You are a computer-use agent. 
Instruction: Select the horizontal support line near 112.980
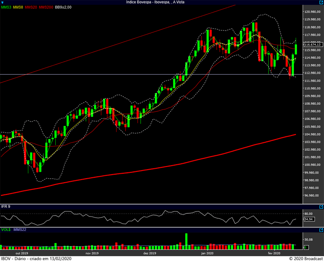[x=135, y=74]
